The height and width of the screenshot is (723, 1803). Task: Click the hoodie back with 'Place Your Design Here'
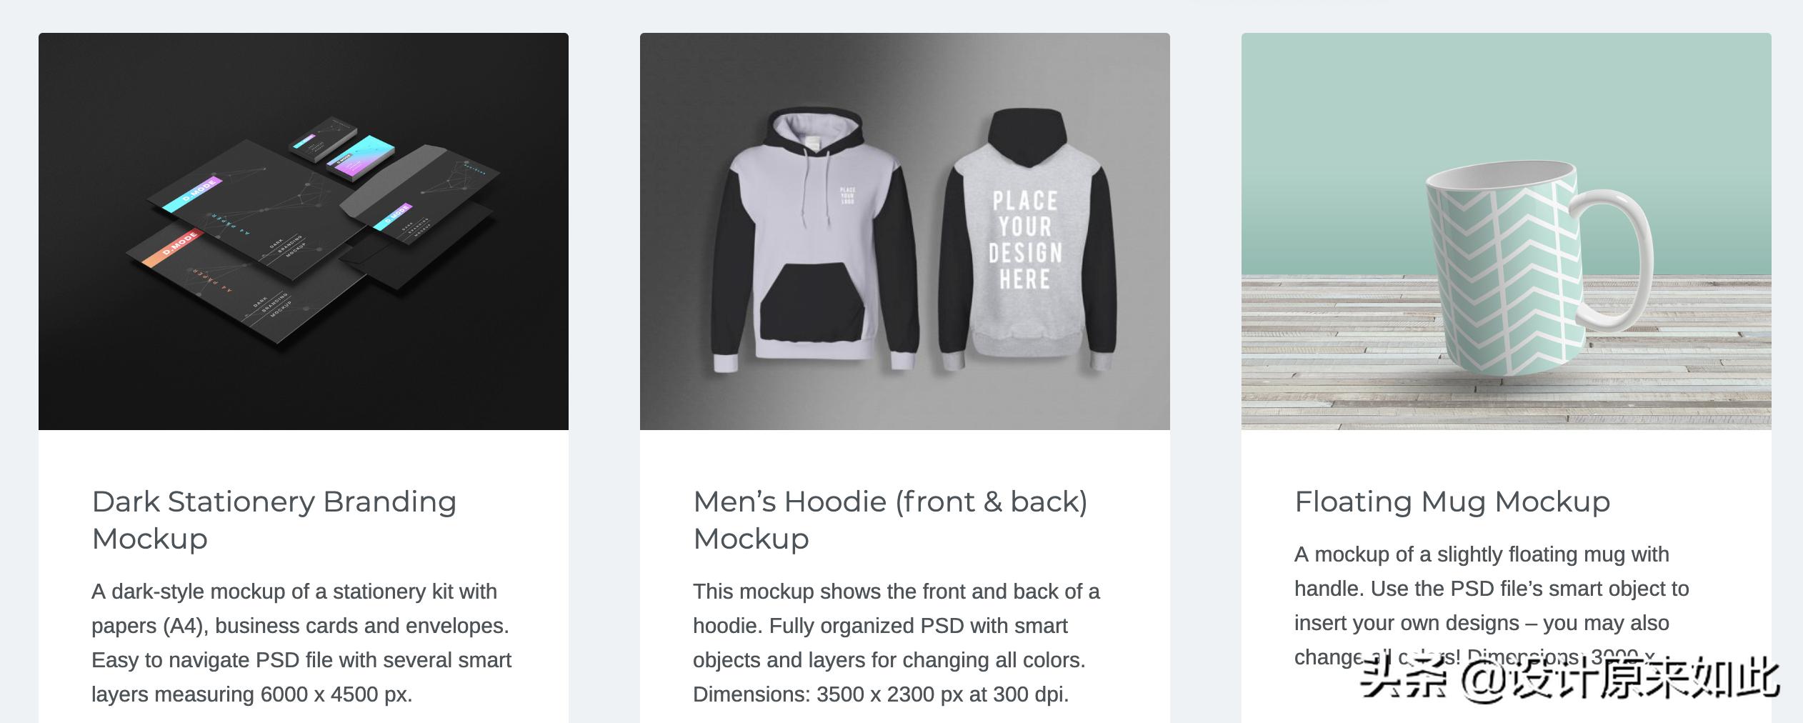click(1027, 240)
